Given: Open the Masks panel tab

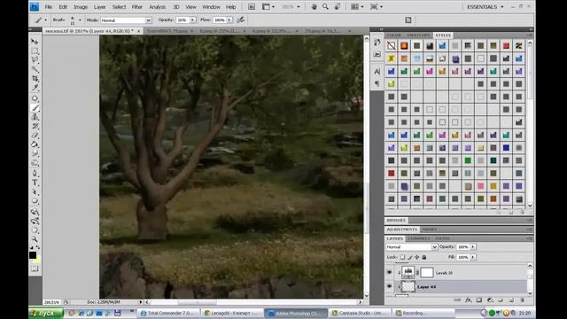Looking at the screenshot, I should pos(429,230).
